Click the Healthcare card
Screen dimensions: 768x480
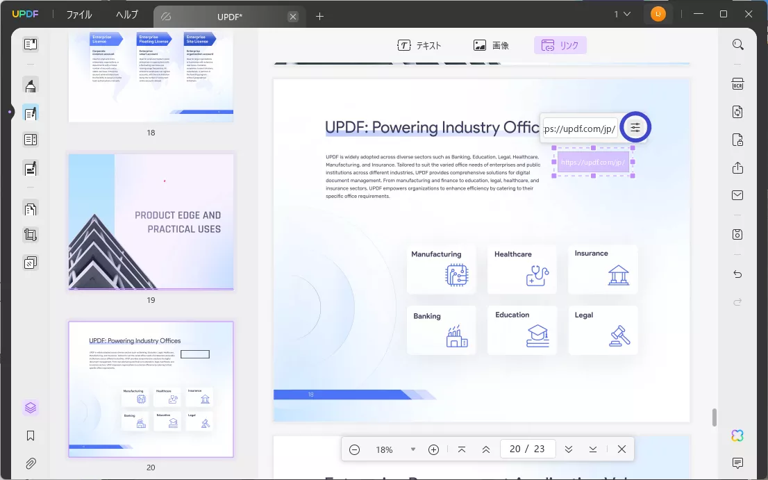click(521, 268)
